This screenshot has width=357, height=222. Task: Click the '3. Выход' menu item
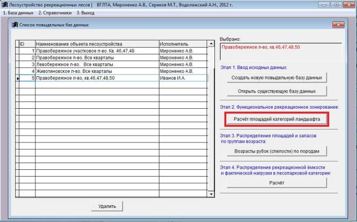tap(85, 13)
